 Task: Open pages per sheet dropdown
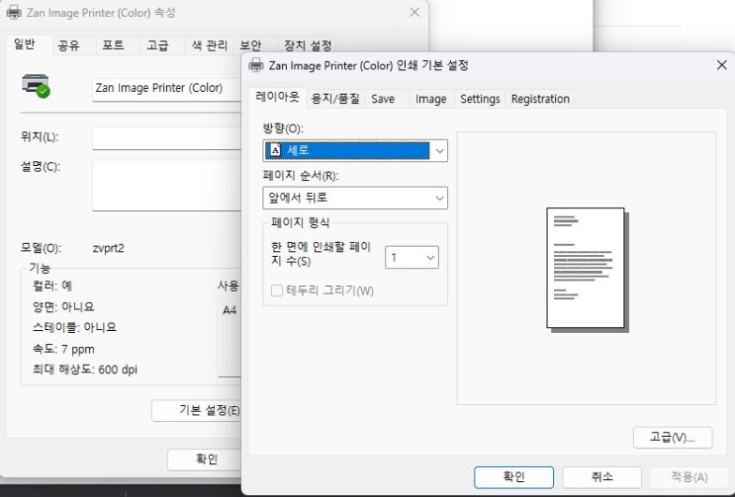click(x=412, y=258)
